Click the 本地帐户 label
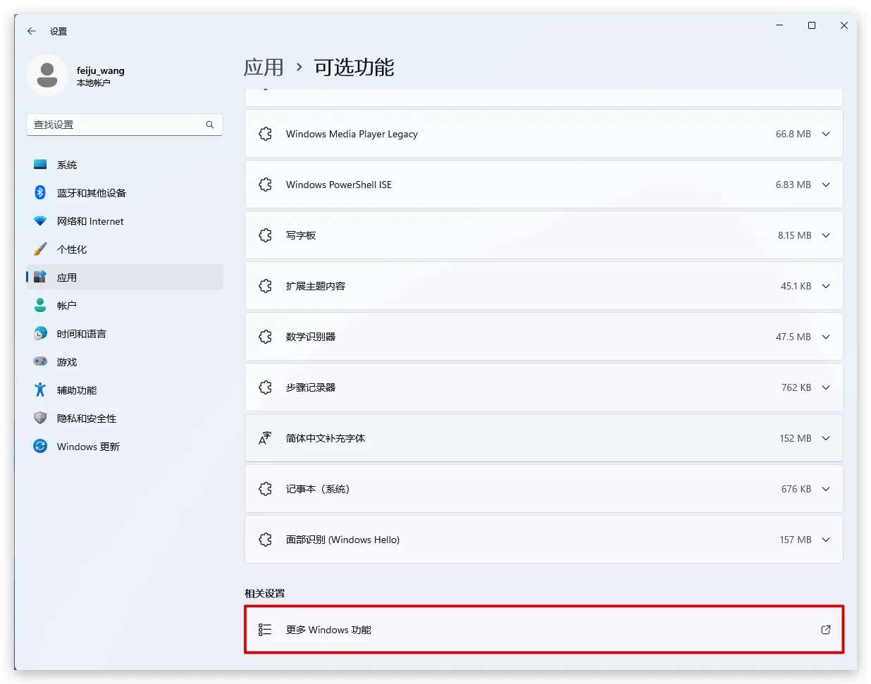 pyautogui.click(x=94, y=83)
